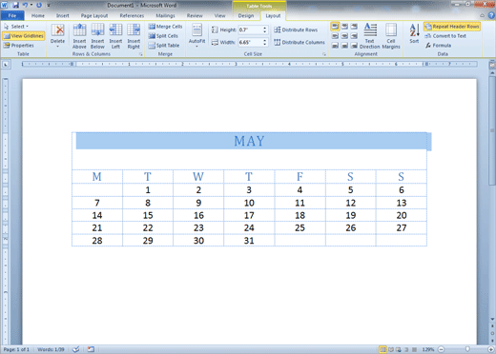Switch to the Review tab

click(x=195, y=15)
